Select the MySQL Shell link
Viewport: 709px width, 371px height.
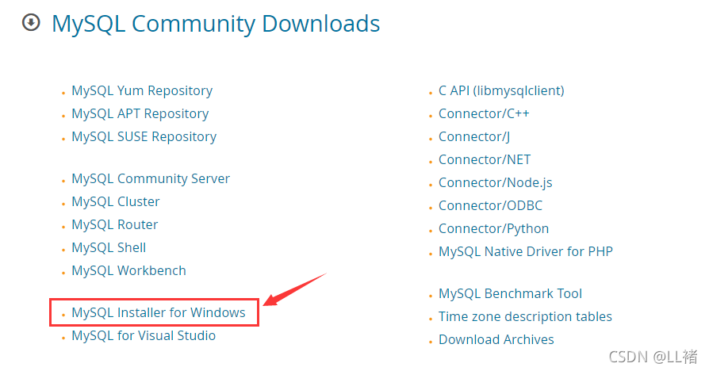[x=109, y=247]
